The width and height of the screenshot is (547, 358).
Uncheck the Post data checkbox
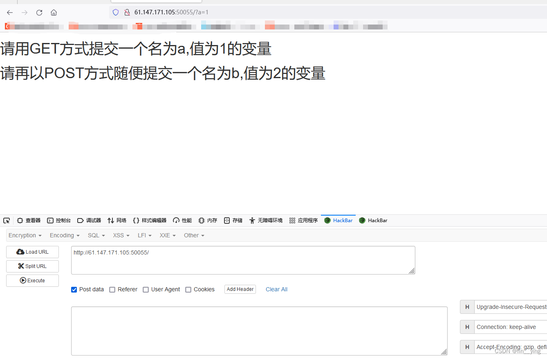(x=74, y=289)
